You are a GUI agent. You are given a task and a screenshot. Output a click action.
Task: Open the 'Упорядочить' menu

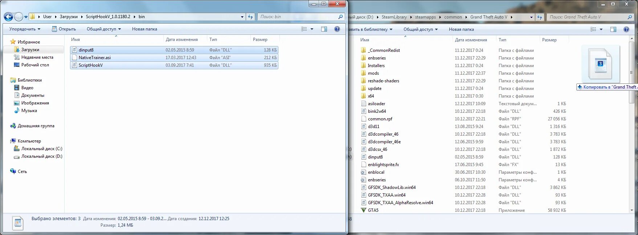tap(25, 29)
